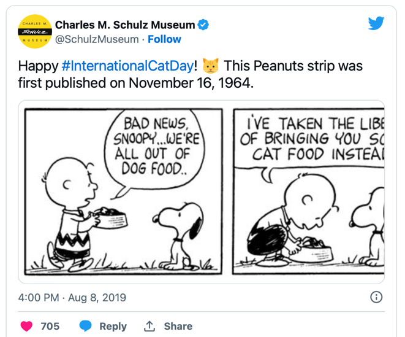Click the 'first published on November 16, 1964' text
This screenshot has height=337, width=405.
click(x=135, y=82)
